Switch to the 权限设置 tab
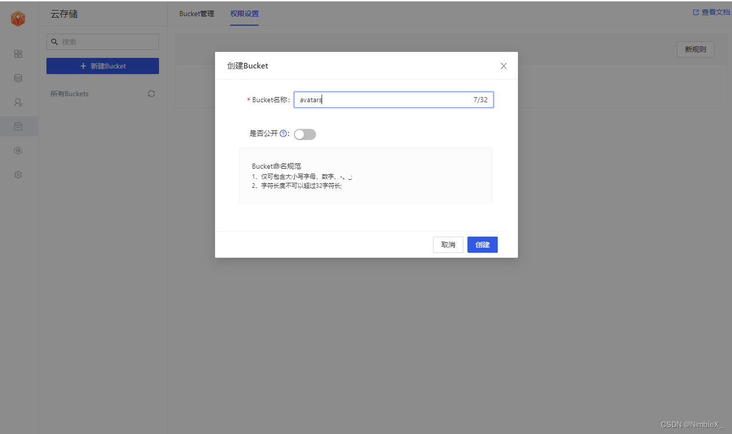Viewport: 732px width, 434px height. click(x=244, y=13)
